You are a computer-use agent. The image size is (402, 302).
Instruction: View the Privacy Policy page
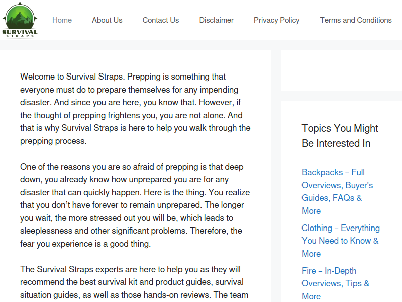(277, 20)
